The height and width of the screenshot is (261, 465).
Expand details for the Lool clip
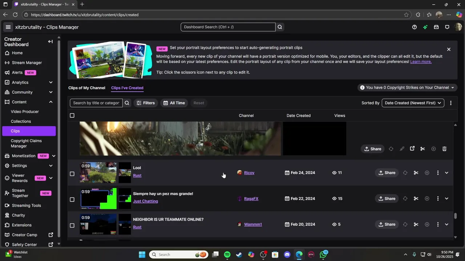pos(446,173)
